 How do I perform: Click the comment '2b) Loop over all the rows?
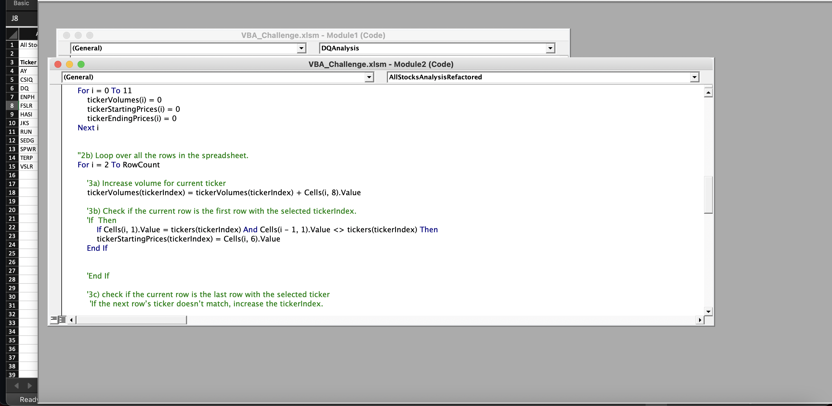pos(163,155)
